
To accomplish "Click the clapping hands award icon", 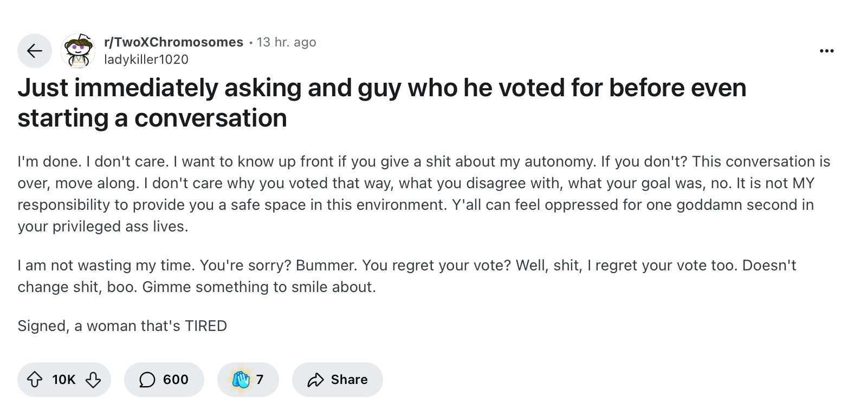I will pos(241,379).
